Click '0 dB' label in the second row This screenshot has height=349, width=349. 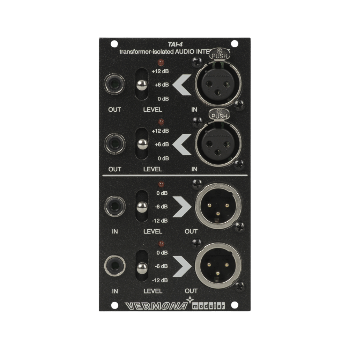pos(163,158)
